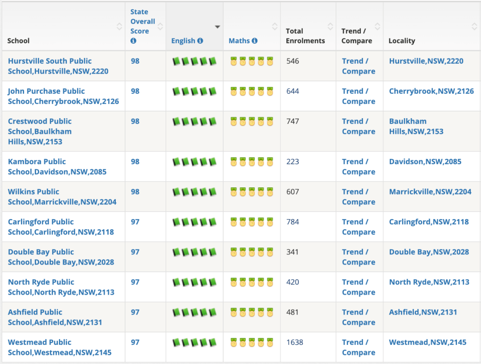Click score 98 for Hurstville South Public
Image resolution: width=481 pixels, height=364 pixels.
135,61
